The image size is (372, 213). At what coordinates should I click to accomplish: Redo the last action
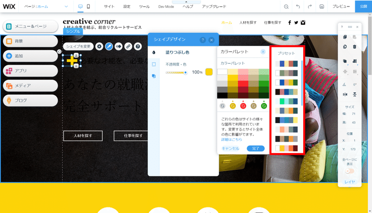pyautogui.click(x=310, y=7)
